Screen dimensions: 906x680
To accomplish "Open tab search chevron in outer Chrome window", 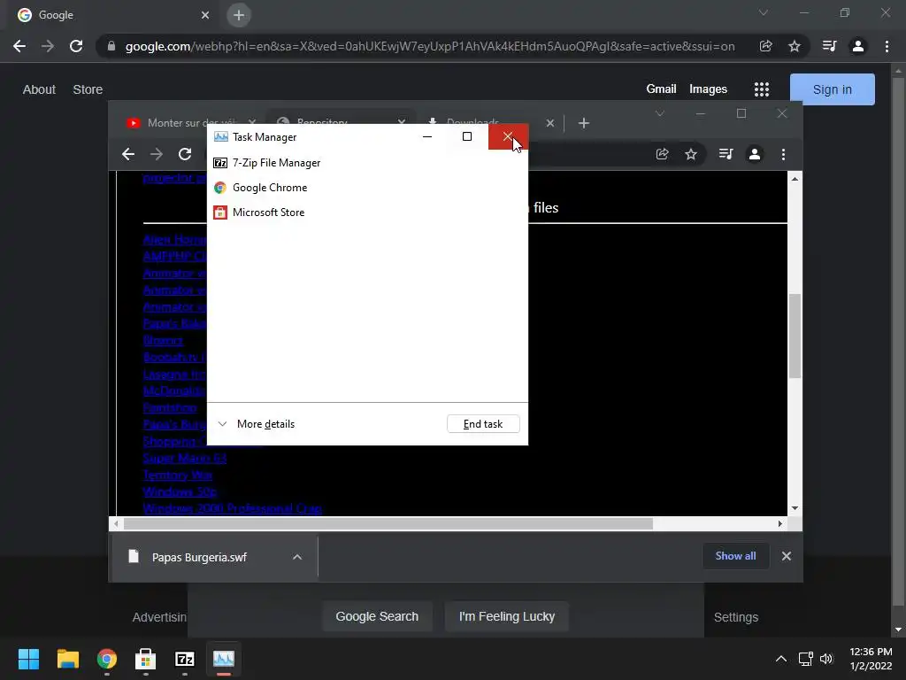I will (764, 12).
